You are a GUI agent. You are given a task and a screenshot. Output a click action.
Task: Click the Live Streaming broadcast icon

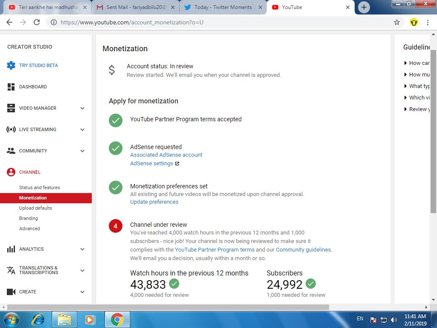(x=11, y=129)
